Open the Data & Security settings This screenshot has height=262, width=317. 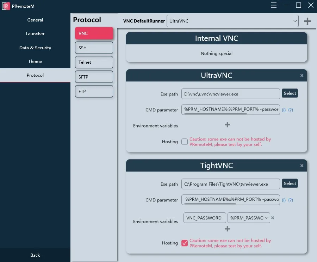pyautogui.click(x=35, y=48)
